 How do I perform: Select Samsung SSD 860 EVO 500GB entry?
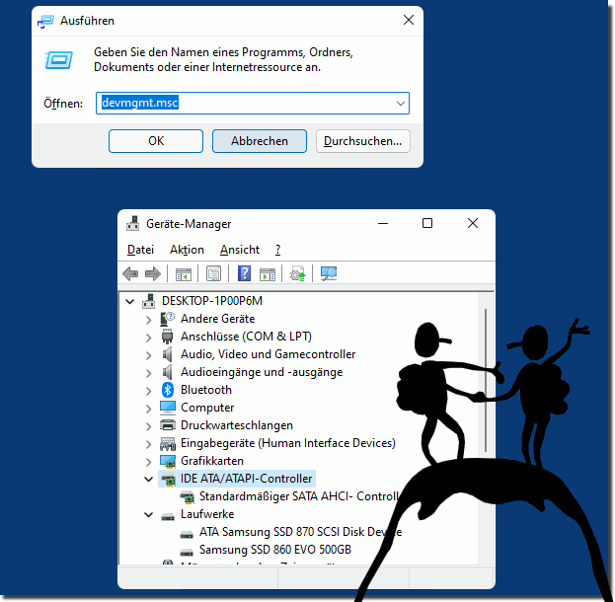coord(275,550)
